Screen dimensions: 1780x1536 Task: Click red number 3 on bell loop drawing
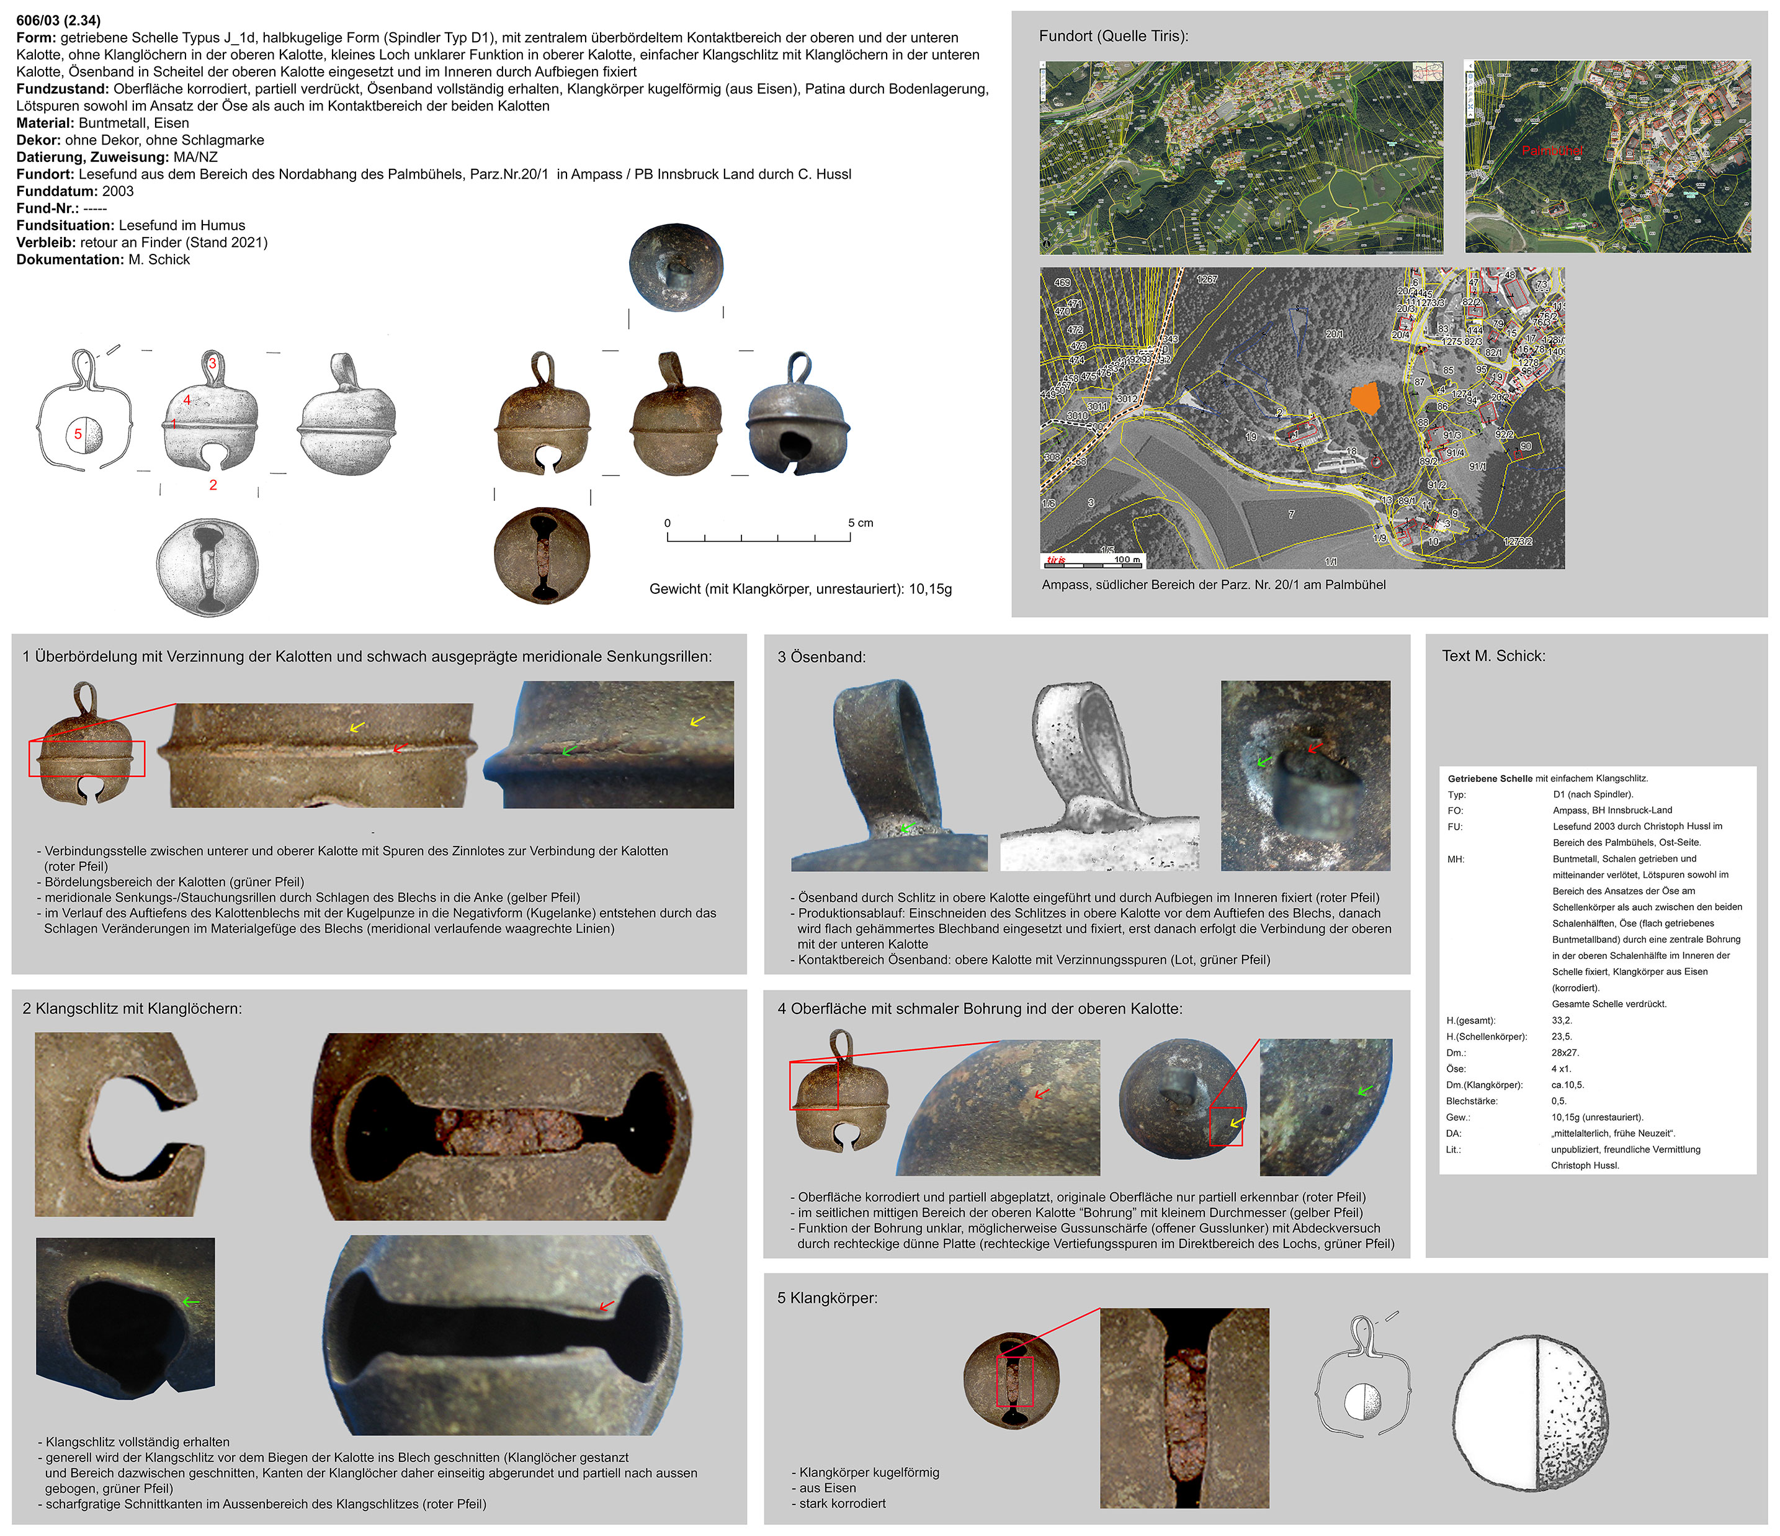(x=212, y=364)
